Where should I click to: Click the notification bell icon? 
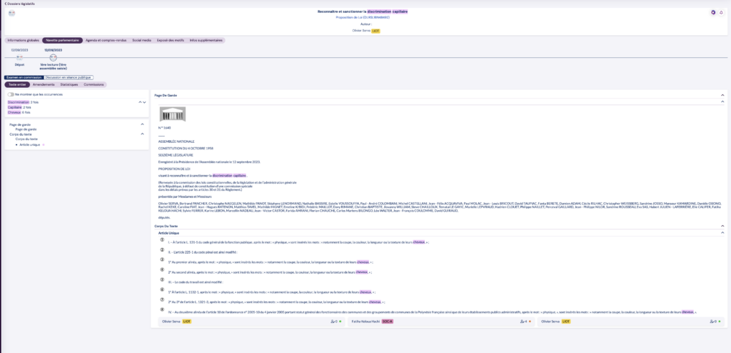721,12
